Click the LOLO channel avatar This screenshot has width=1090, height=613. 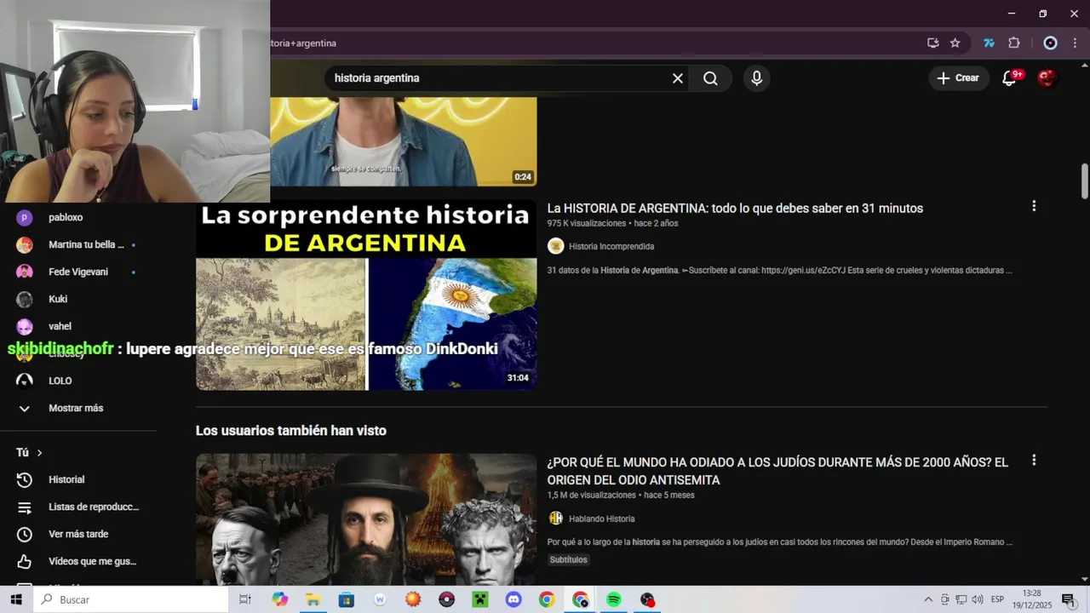pyautogui.click(x=25, y=381)
